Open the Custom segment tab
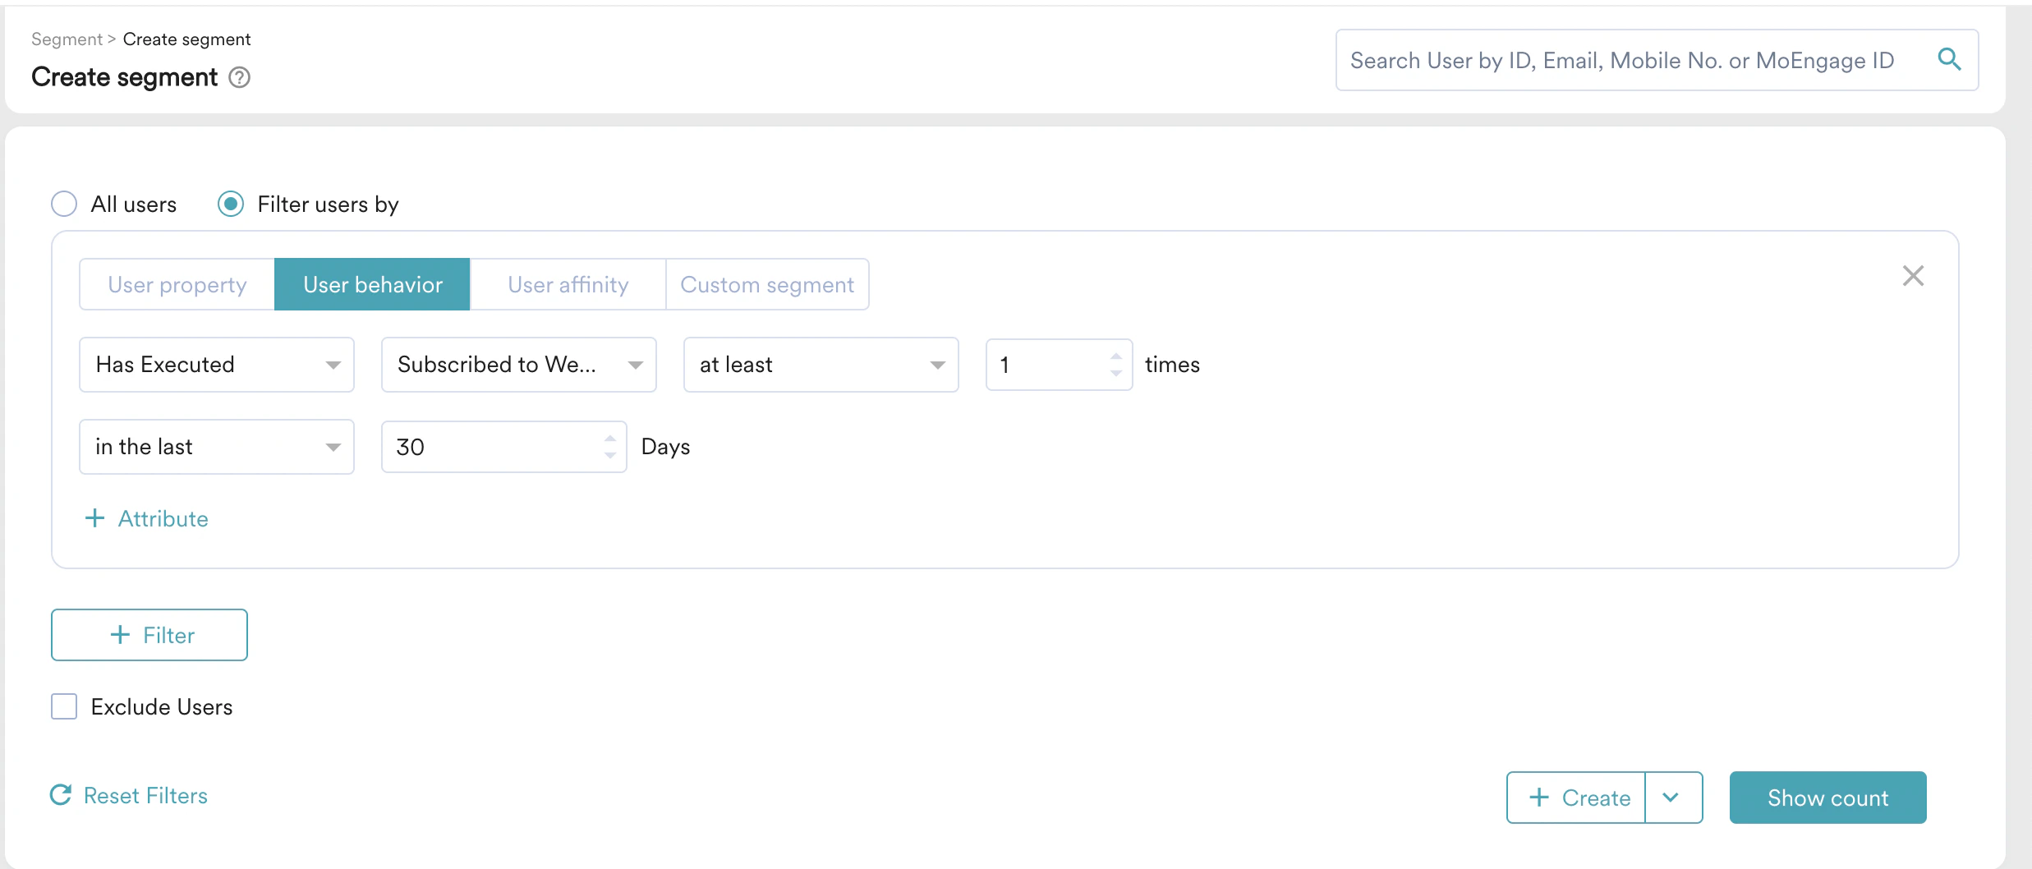 click(767, 283)
